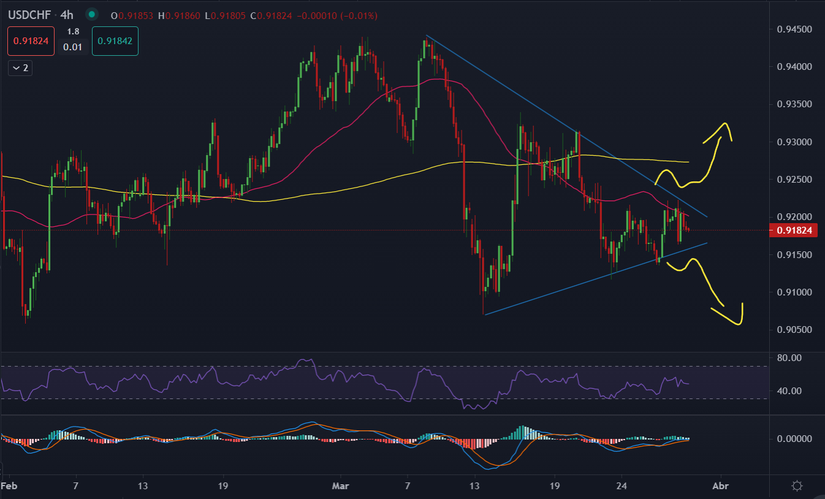The height and width of the screenshot is (499, 825).
Task: Click the Abr label on time axis
Action: (x=721, y=484)
